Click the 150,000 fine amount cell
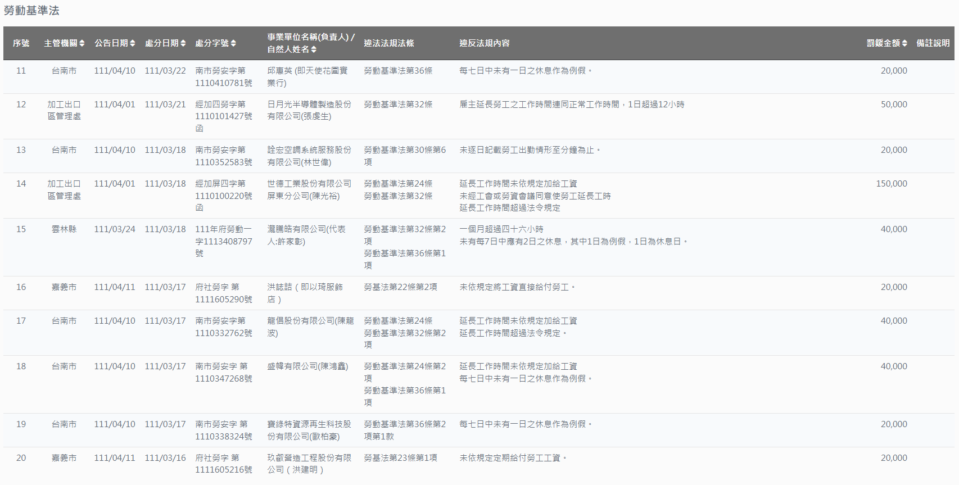Viewport: 959px width, 485px height. click(x=891, y=184)
